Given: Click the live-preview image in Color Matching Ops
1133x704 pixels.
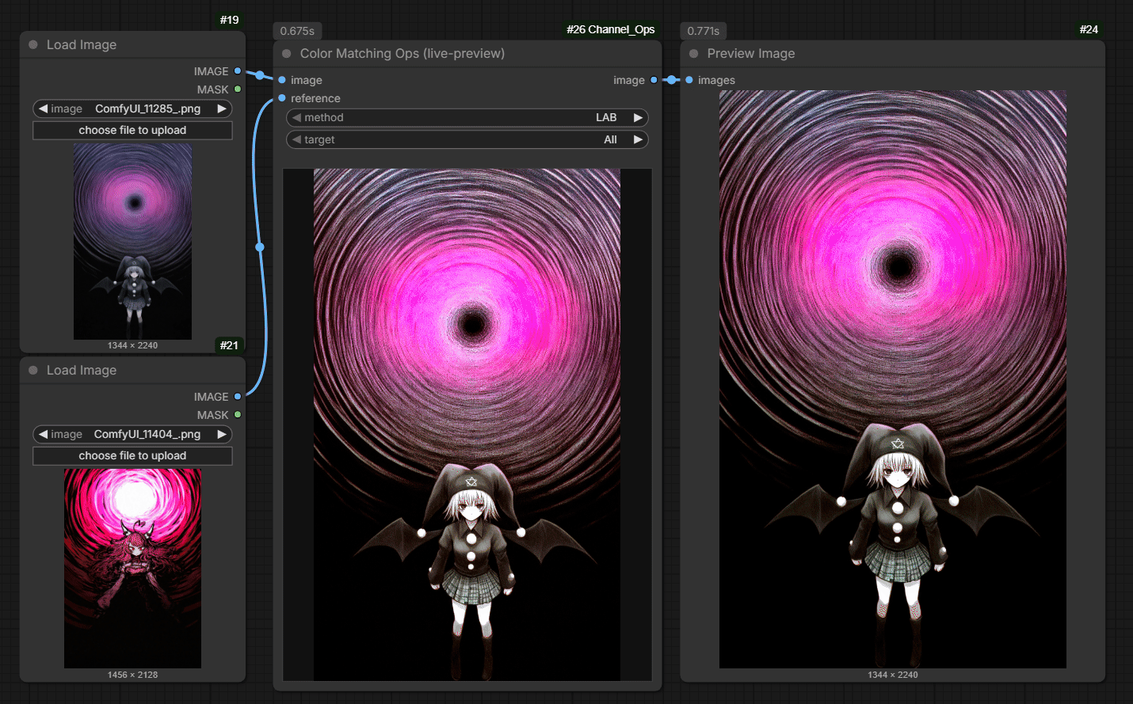Looking at the screenshot, I should [x=467, y=424].
